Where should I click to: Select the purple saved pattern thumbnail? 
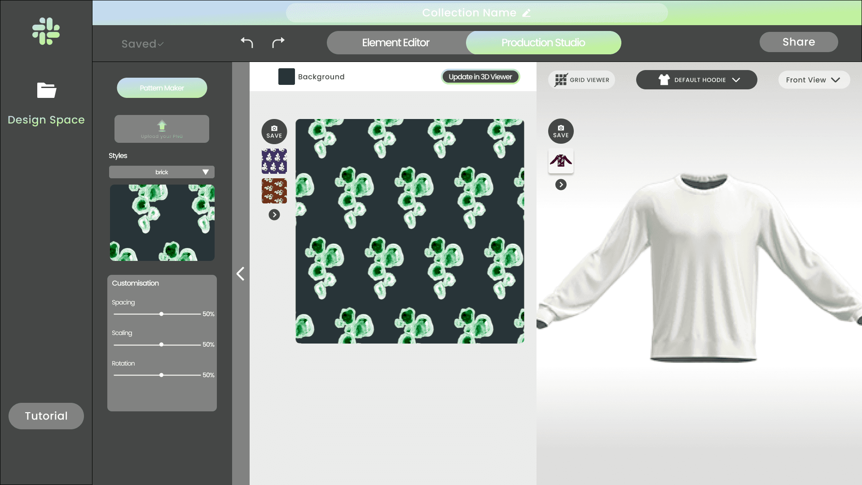[x=274, y=161]
